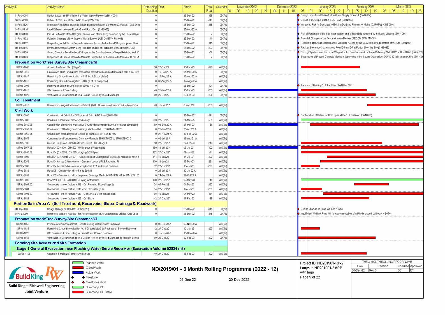Select the Road W1 Laying Watermains green bar
The height and width of the screenshot is (315, 445).
362,180
